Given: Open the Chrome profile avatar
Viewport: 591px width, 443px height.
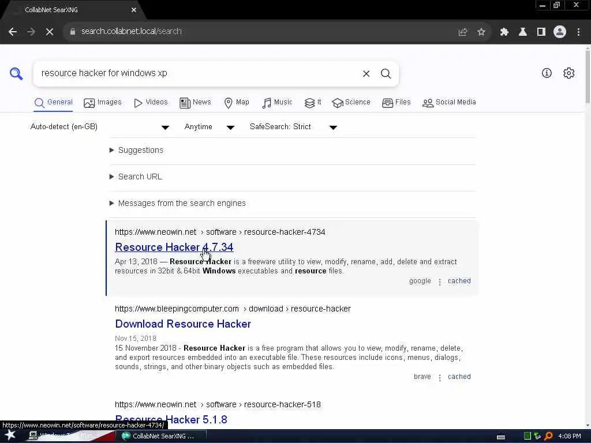Looking at the screenshot, I should (560, 32).
